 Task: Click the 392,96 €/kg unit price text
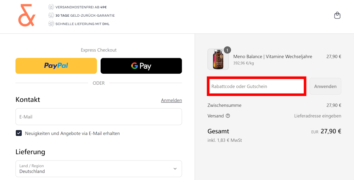[x=243, y=63]
